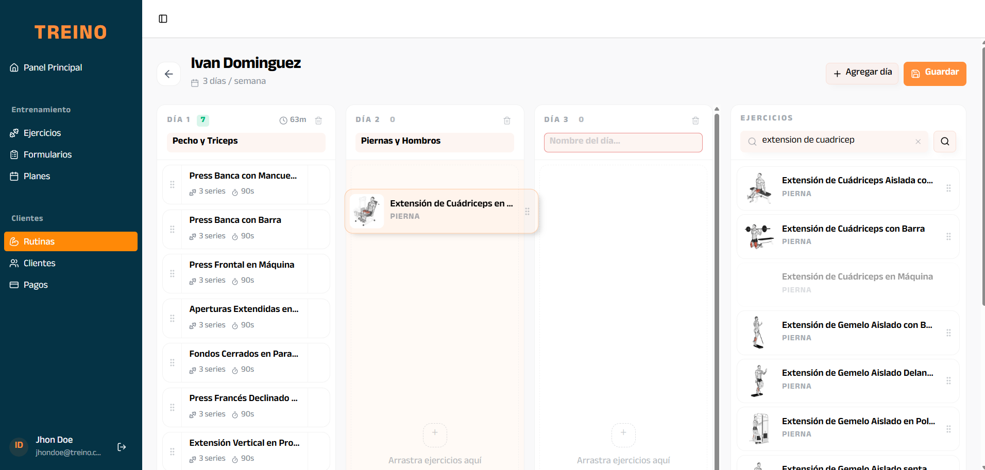The width and height of the screenshot is (985, 470).
Task: Select Press Banca con Barra title
Action: pyautogui.click(x=235, y=220)
